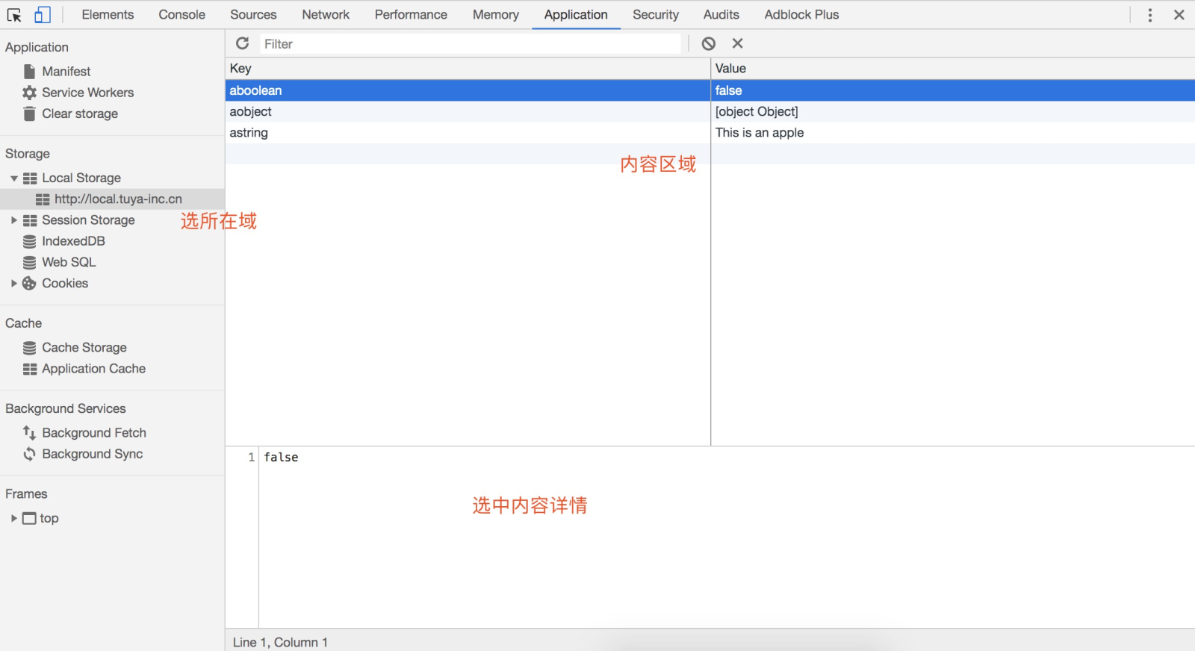This screenshot has height=651, width=1195.
Task: Select the Application tab
Action: pyautogui.click(x=576, y=15)
